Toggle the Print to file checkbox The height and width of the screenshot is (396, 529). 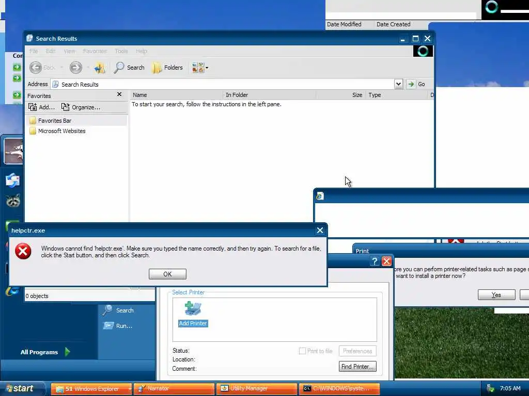click(302, 351)
